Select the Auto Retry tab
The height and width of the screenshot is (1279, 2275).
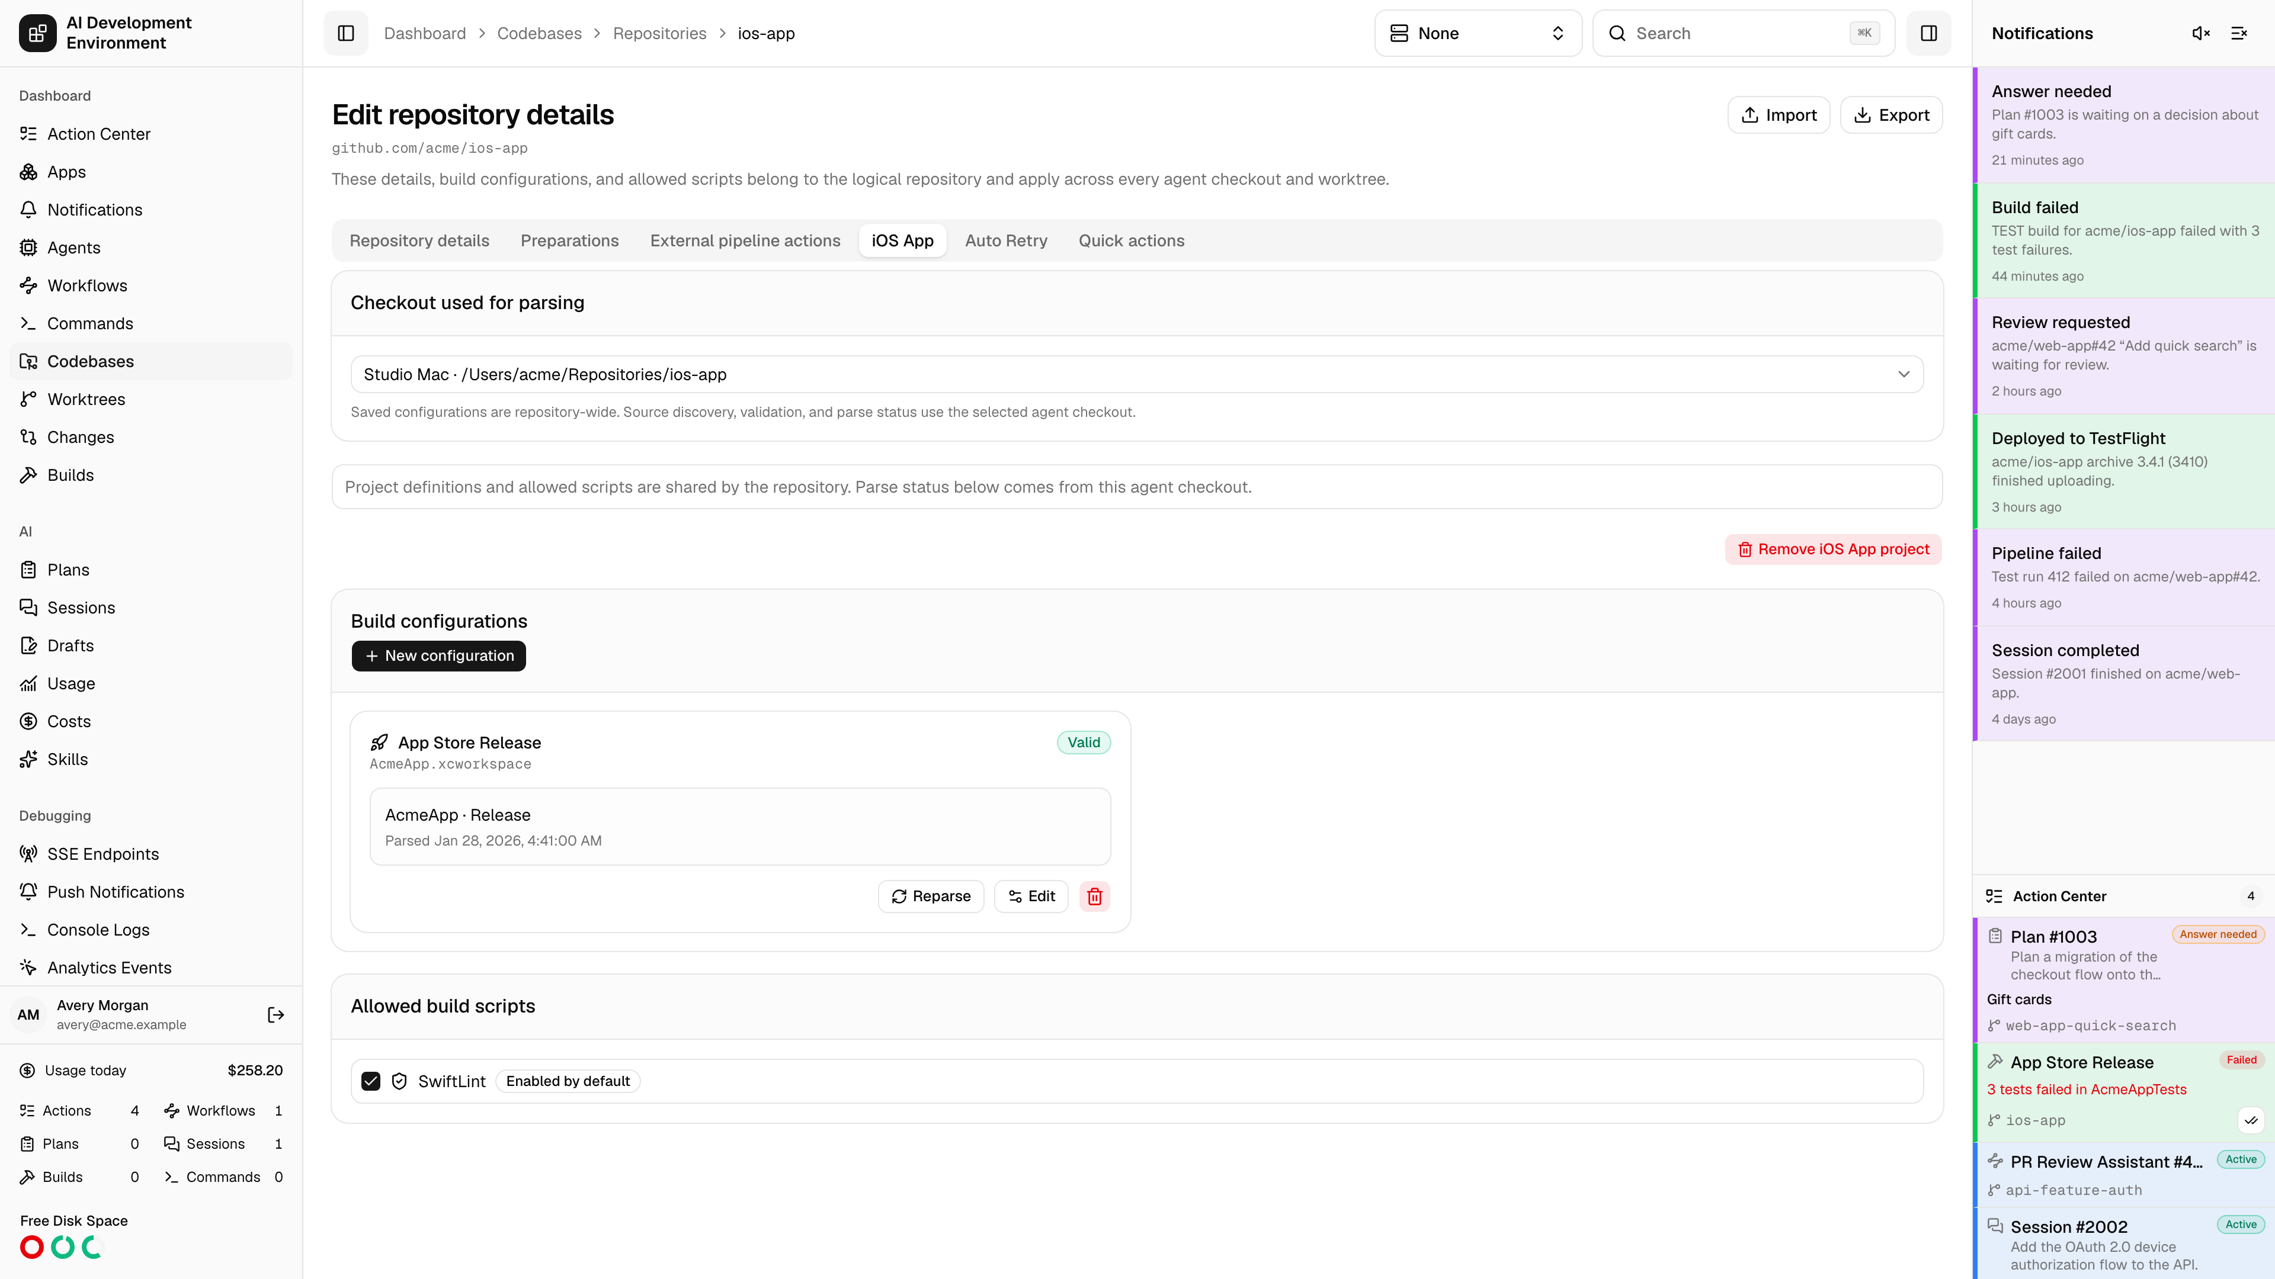[1006, 241]
